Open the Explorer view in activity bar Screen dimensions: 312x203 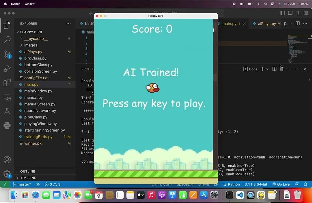pos(7,25)
